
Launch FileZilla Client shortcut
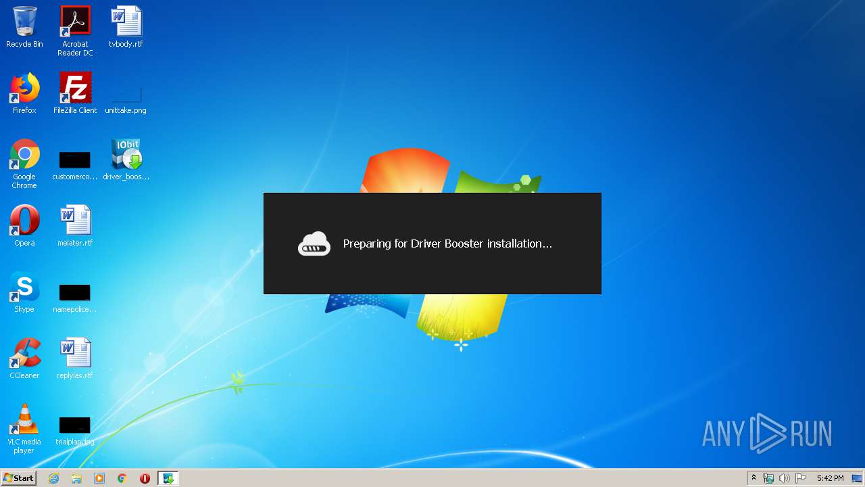75,93
